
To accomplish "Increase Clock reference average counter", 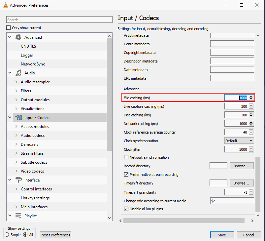I will [251, 131].
